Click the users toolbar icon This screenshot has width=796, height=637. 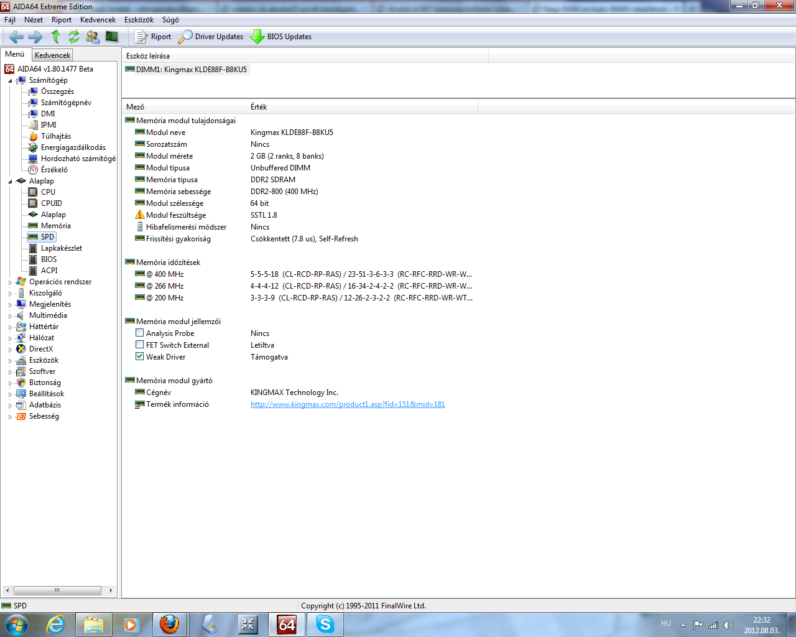click(93, 37)
